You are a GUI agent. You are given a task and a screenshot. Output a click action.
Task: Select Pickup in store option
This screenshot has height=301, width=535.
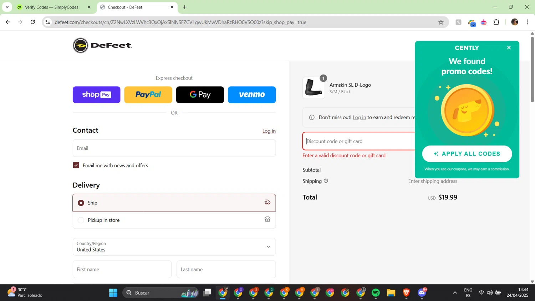174,220
